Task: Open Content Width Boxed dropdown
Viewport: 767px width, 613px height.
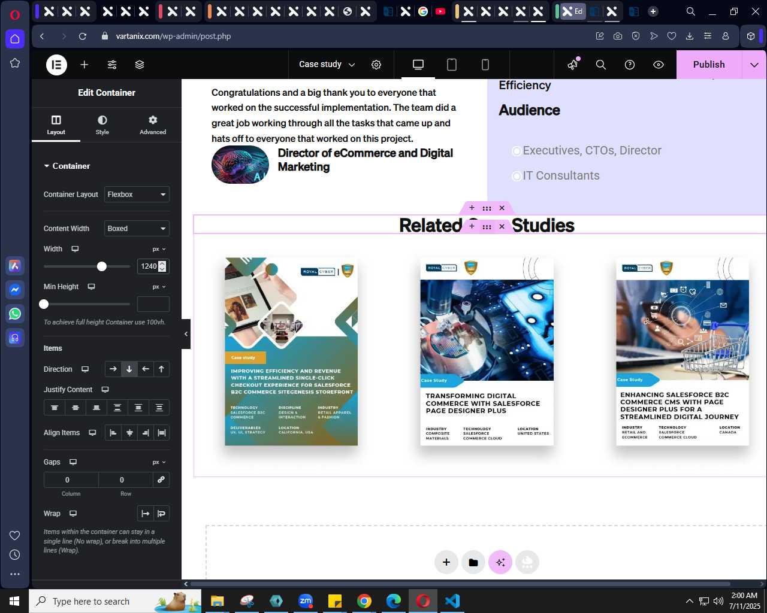Action: tap(137, 229)
